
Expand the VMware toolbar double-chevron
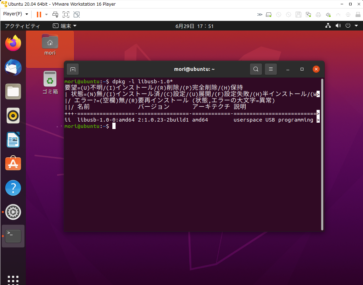pyautogui.click(x=260, y=15)
